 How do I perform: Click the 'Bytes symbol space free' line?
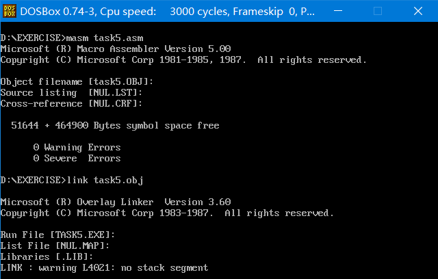click(115, 126)
